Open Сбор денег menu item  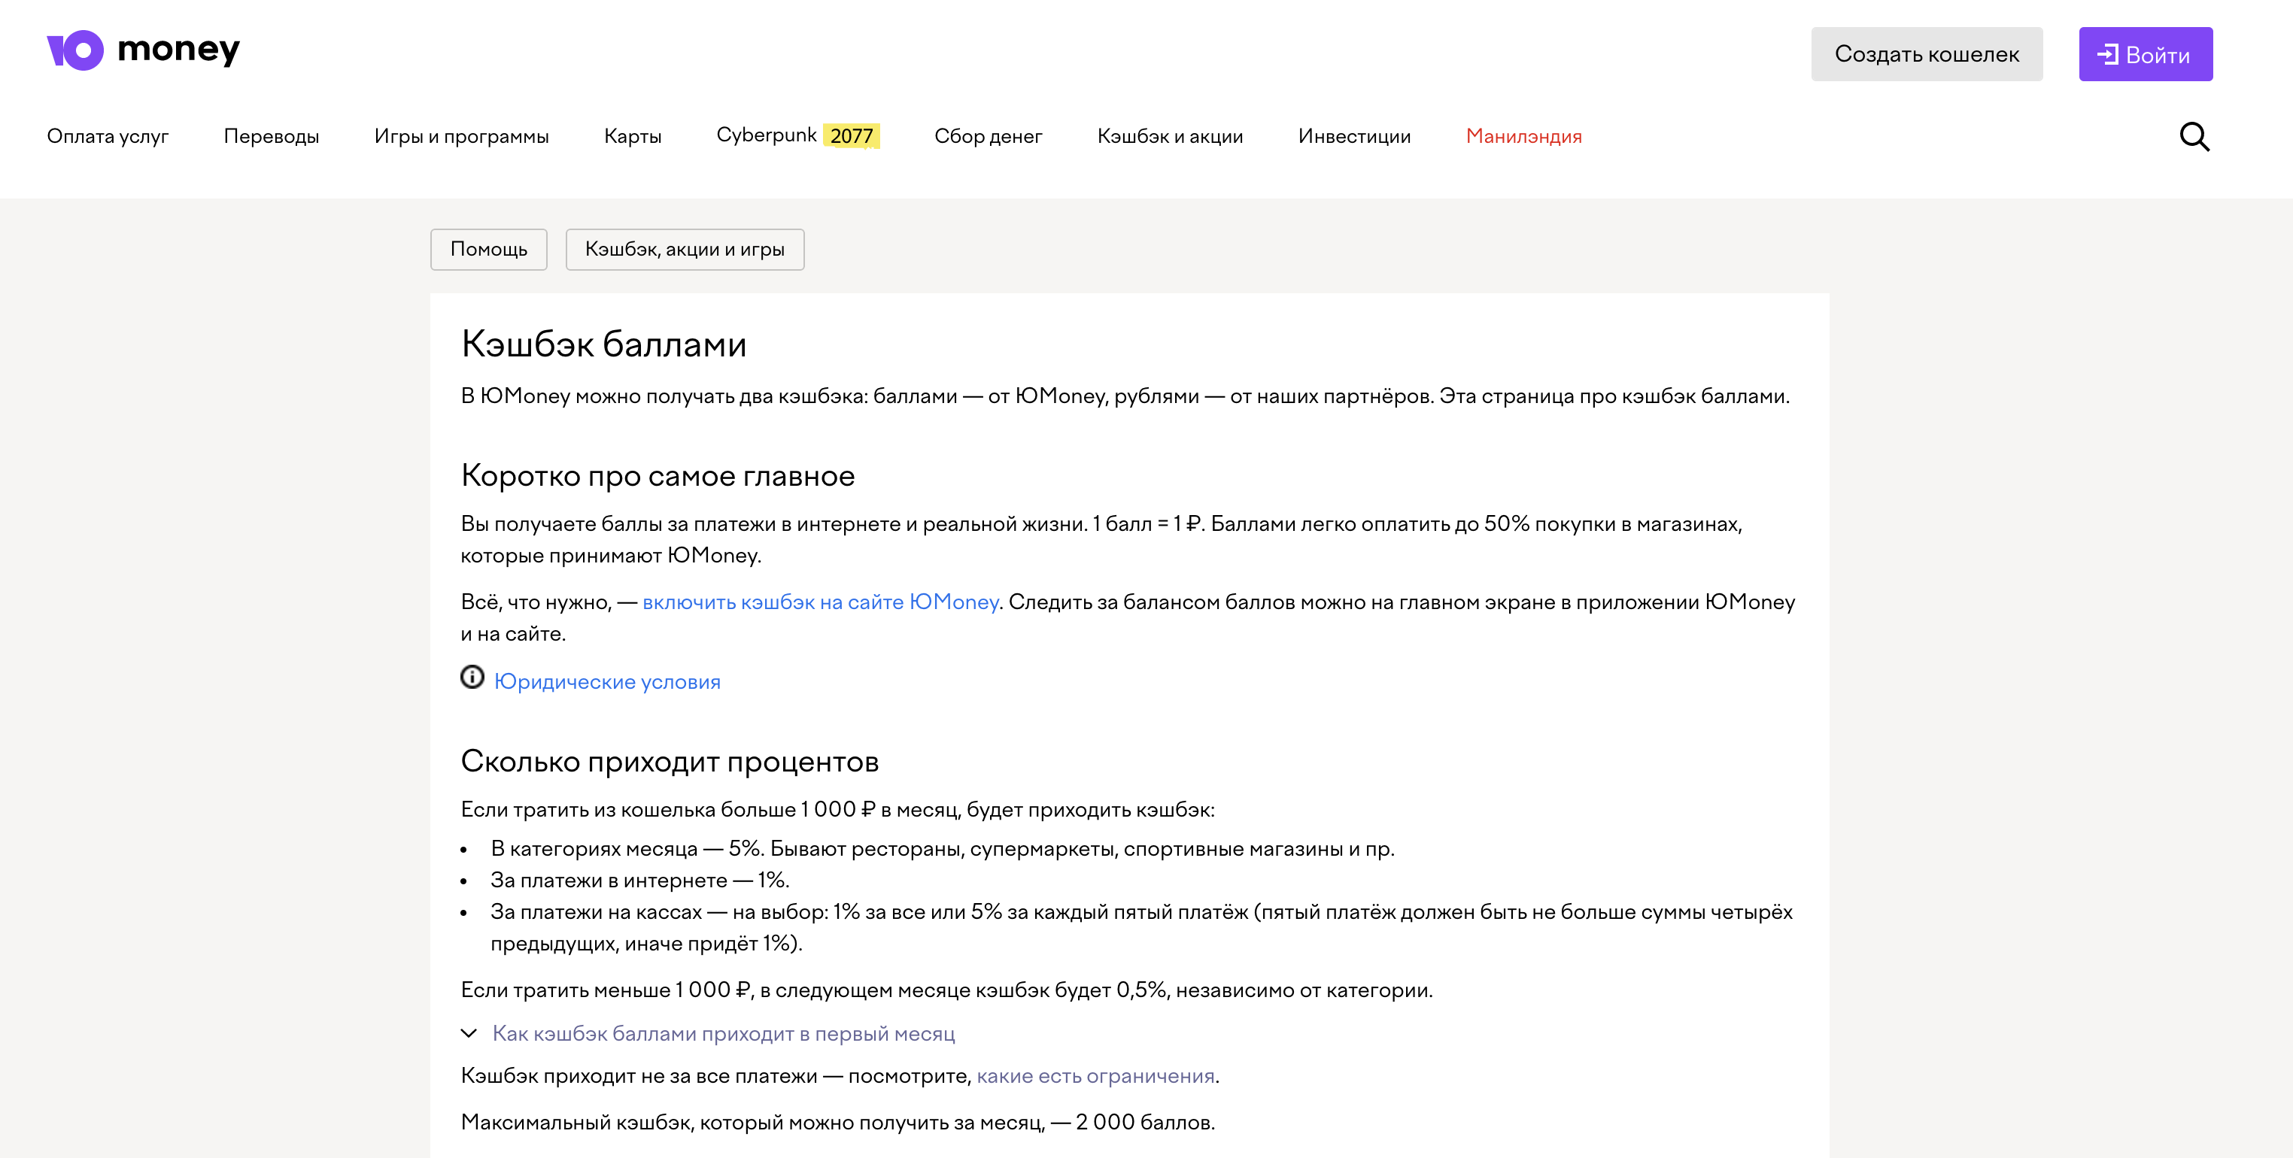click(x=988, y=136)
